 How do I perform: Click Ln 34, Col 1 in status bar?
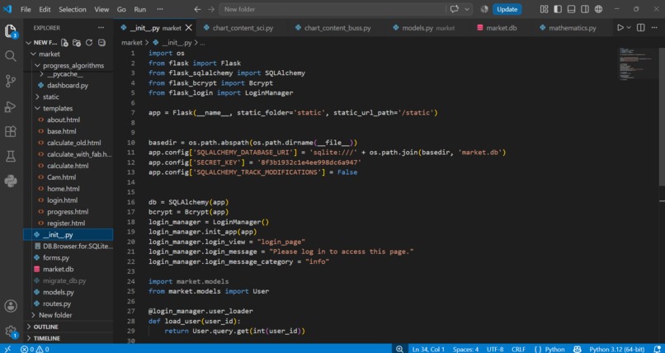[428, 349]
